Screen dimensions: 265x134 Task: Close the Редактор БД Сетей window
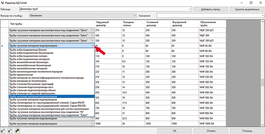259,3
